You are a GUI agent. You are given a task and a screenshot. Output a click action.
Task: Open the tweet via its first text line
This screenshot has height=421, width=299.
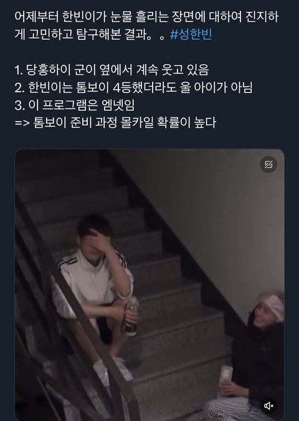tap(146, 17)
